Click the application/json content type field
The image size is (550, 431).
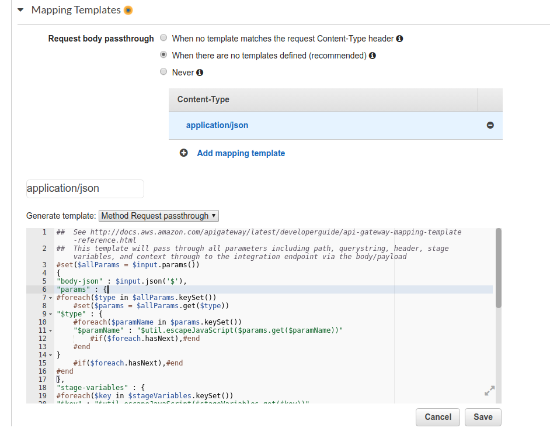click(x=85, y=189)
